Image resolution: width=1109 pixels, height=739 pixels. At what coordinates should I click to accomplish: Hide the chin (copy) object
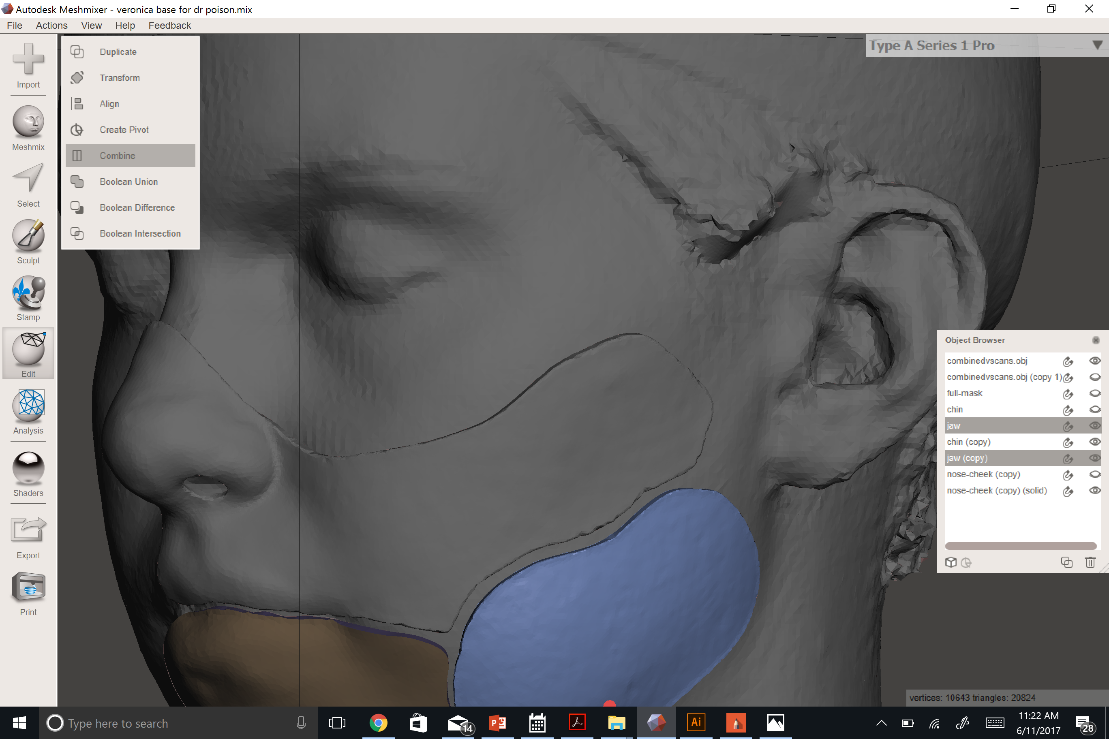[x=1094, y=442]
